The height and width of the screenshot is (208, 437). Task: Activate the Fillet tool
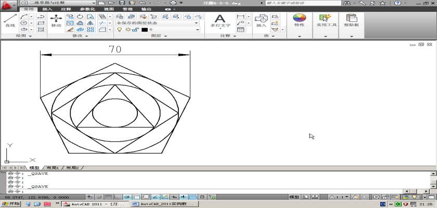[x=102, y=29]
